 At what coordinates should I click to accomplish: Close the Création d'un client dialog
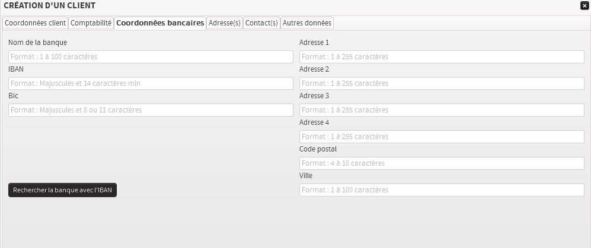coord(584,5)
